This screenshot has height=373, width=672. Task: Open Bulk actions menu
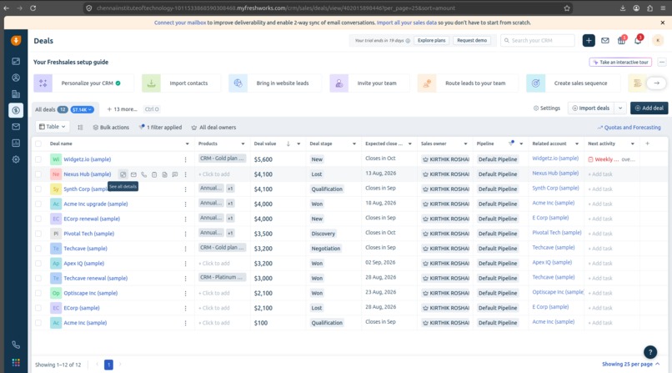pyautogui.click(x=111, y=128)
